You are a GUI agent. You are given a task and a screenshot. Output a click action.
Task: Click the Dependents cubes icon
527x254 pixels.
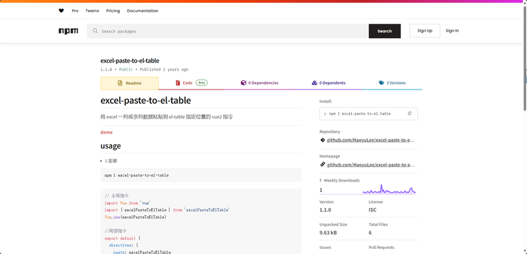[x=315, y=83]
